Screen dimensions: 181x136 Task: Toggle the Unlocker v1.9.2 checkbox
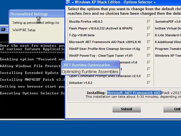[x=149, y=83]
